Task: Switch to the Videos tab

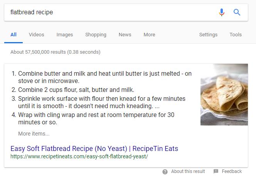Action: point(36,35)
